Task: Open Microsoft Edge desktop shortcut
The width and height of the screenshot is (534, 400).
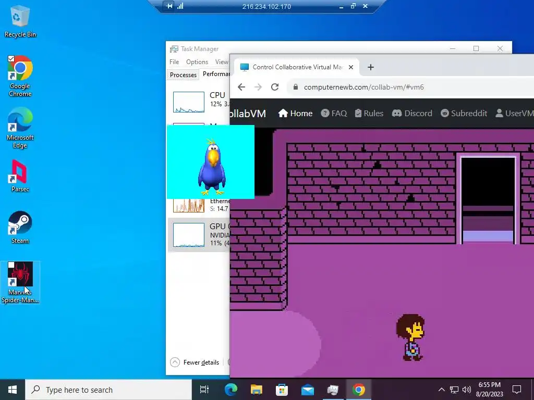Action: point(20,128)
